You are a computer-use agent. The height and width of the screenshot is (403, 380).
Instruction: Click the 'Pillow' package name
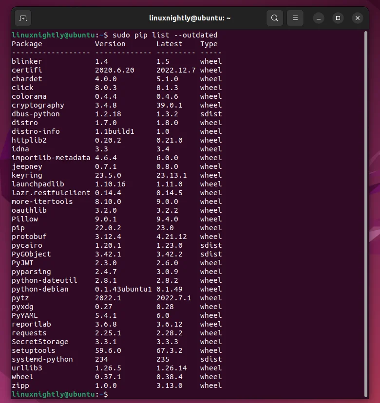pyautogui.click(x=25, y=219)
